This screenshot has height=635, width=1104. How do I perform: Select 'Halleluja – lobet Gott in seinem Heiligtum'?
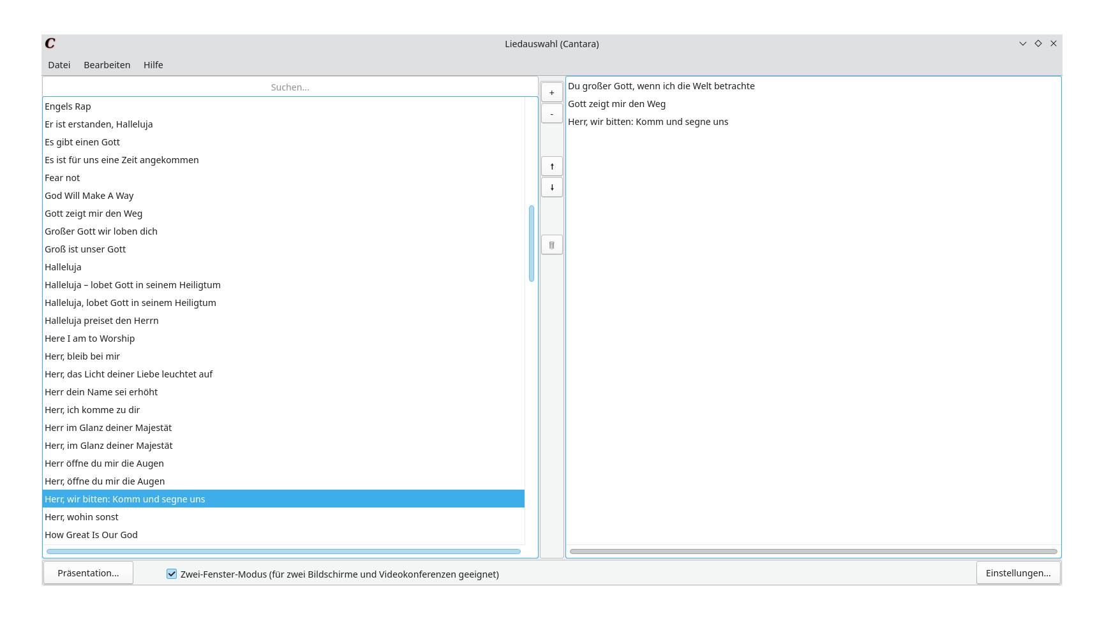tap(283, 285)
